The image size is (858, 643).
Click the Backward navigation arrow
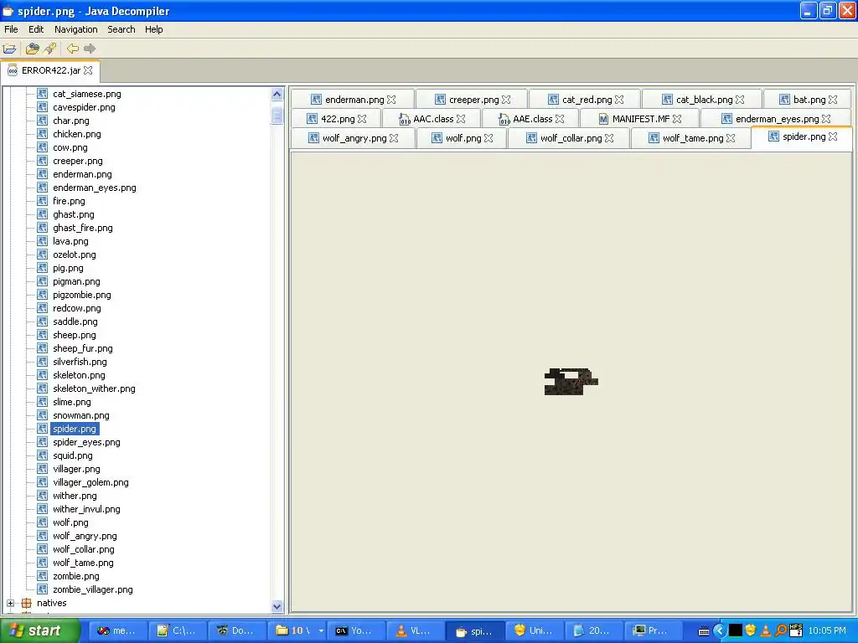point(72,49)
